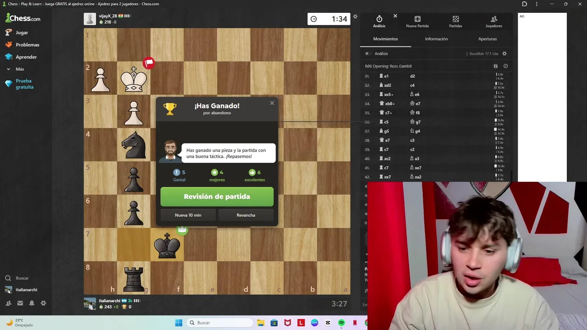Select move 42 black xa2
587x330 pixels.
click(415, 177)
